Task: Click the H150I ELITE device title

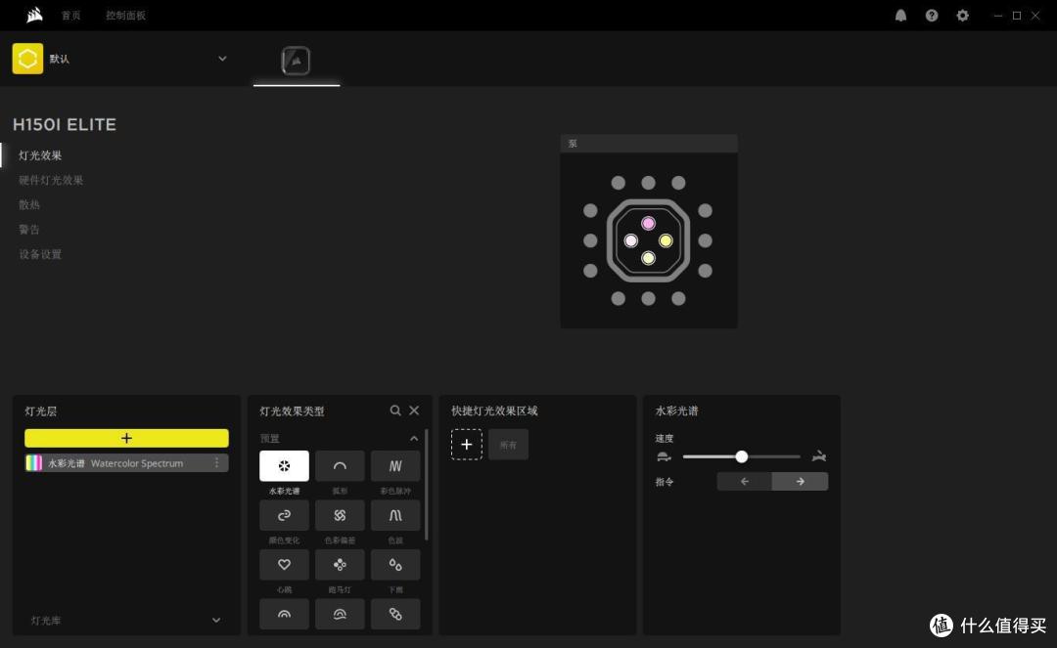Action: (x=65, y=124)
